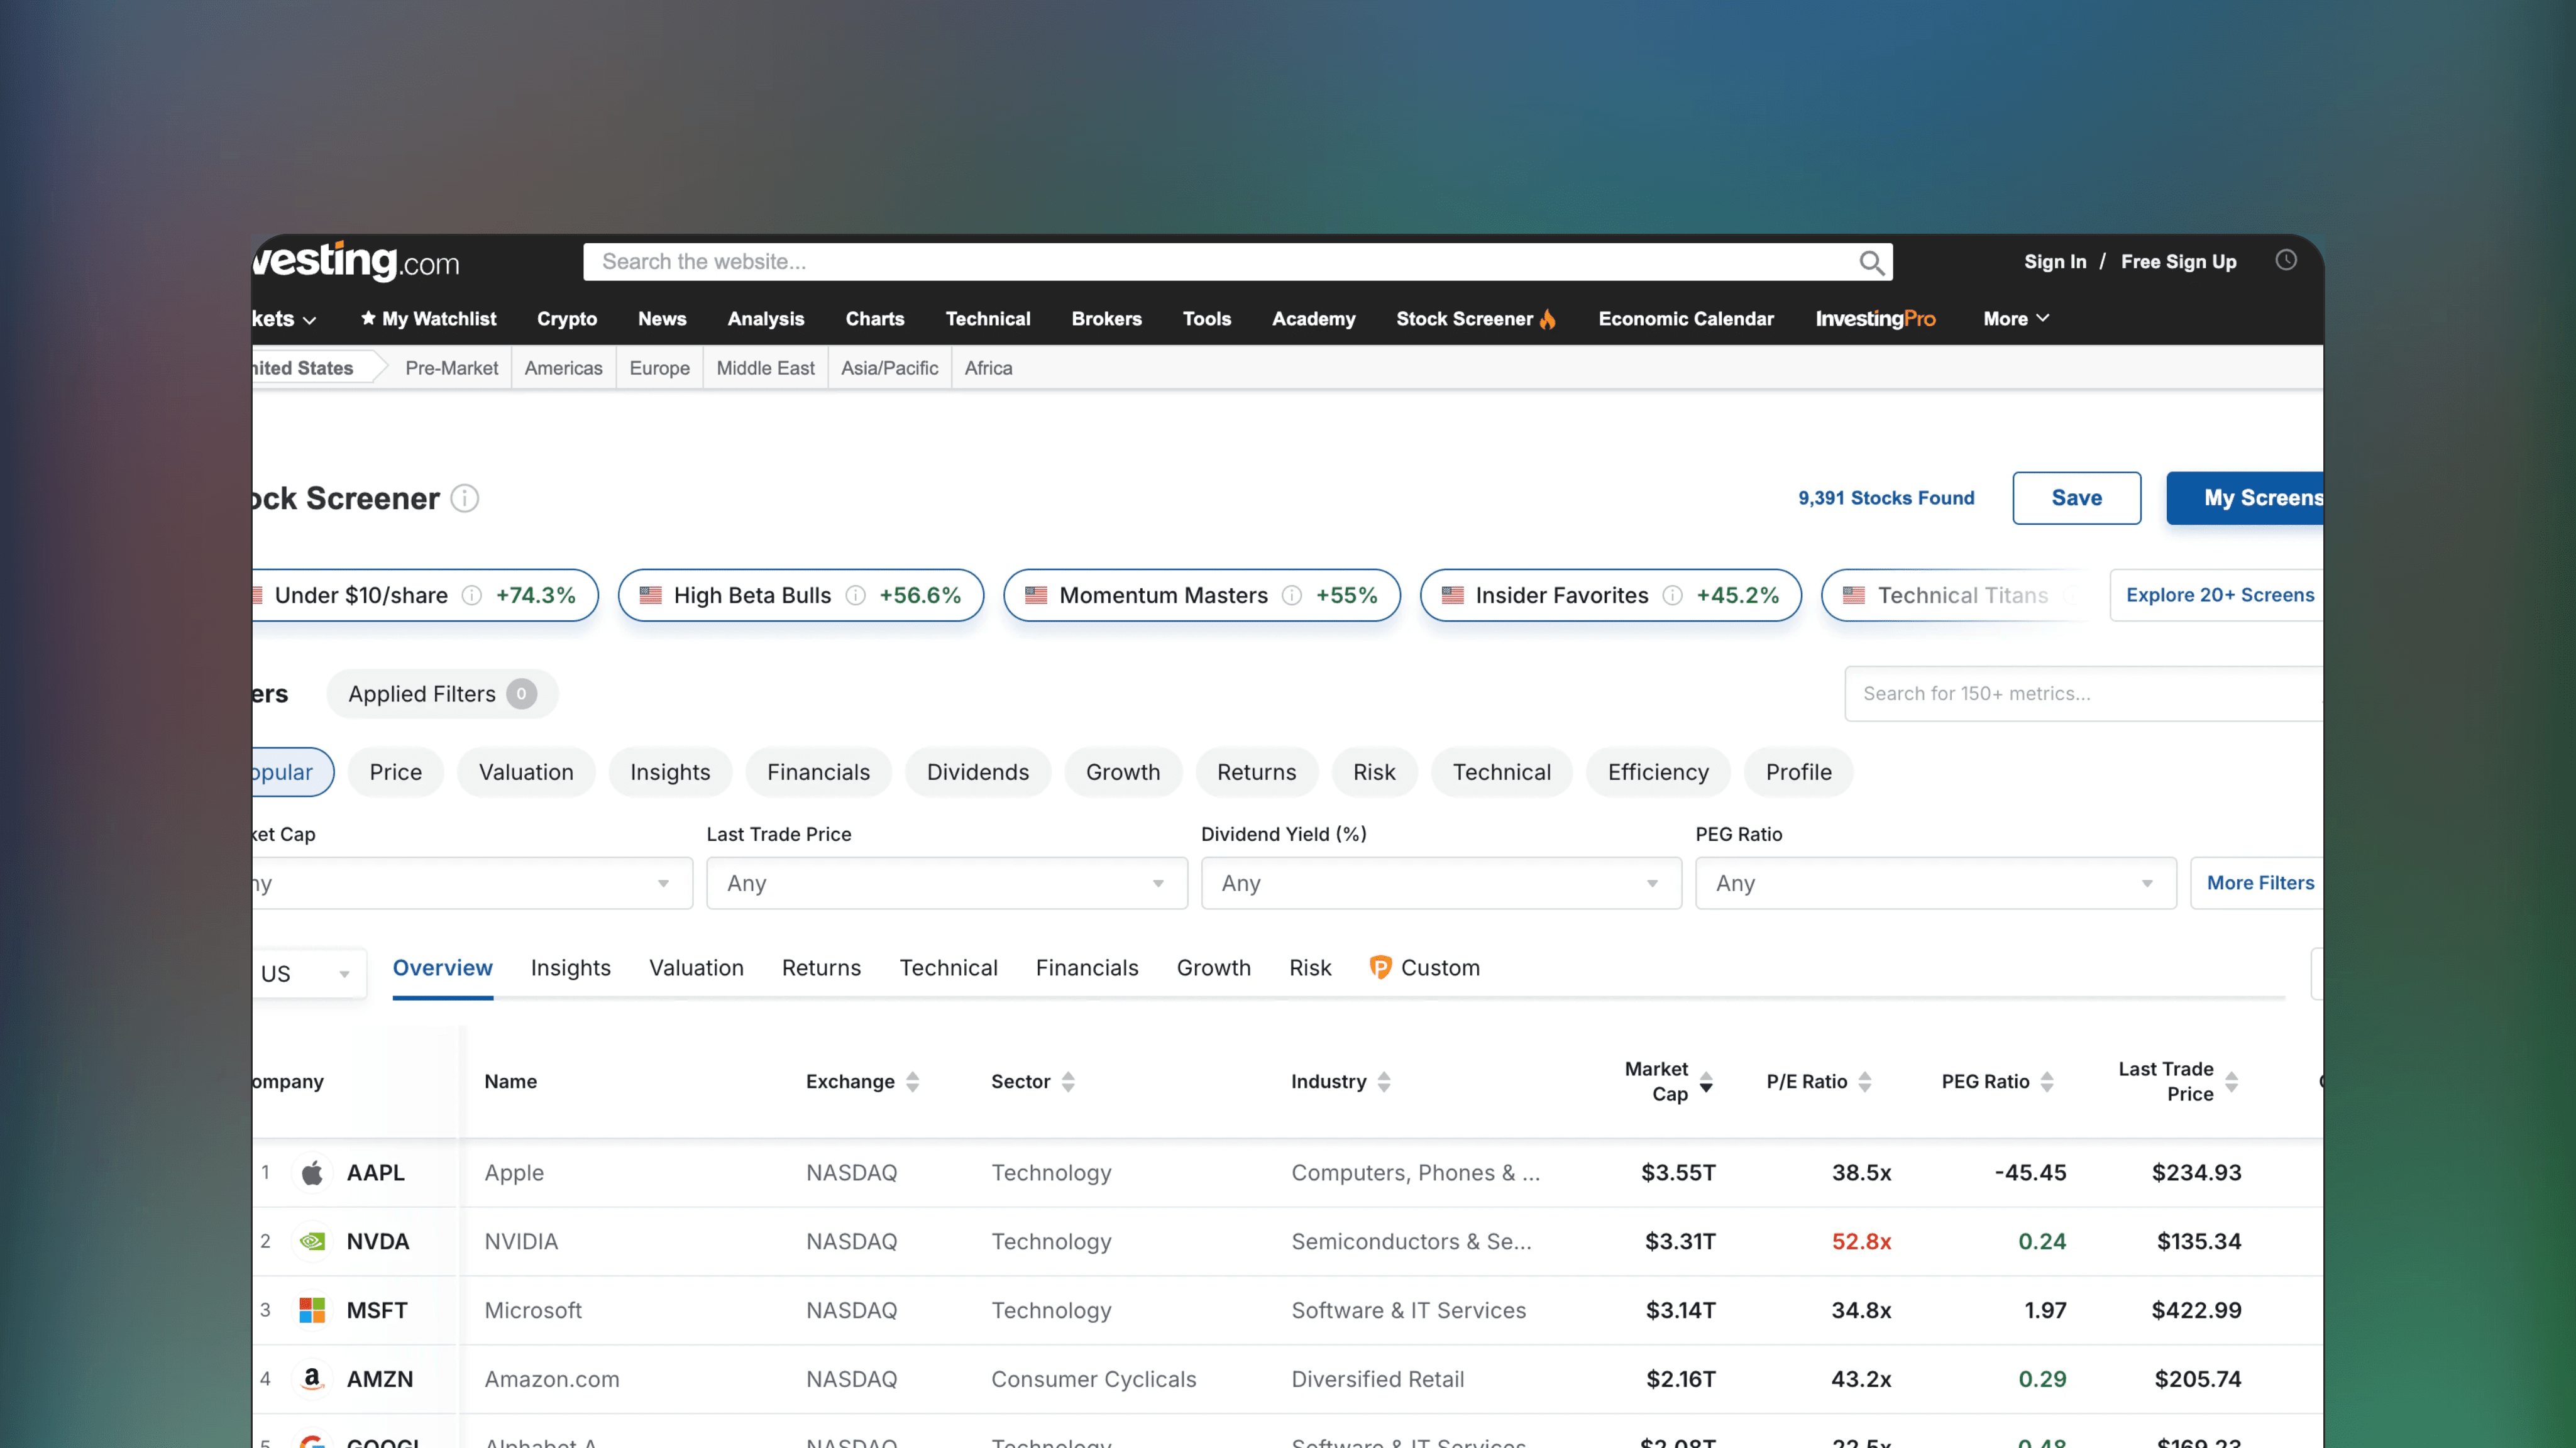2576x1448 pixels.
Task: Open the Economic Calendar menu item
Action: coord(1685,319)
